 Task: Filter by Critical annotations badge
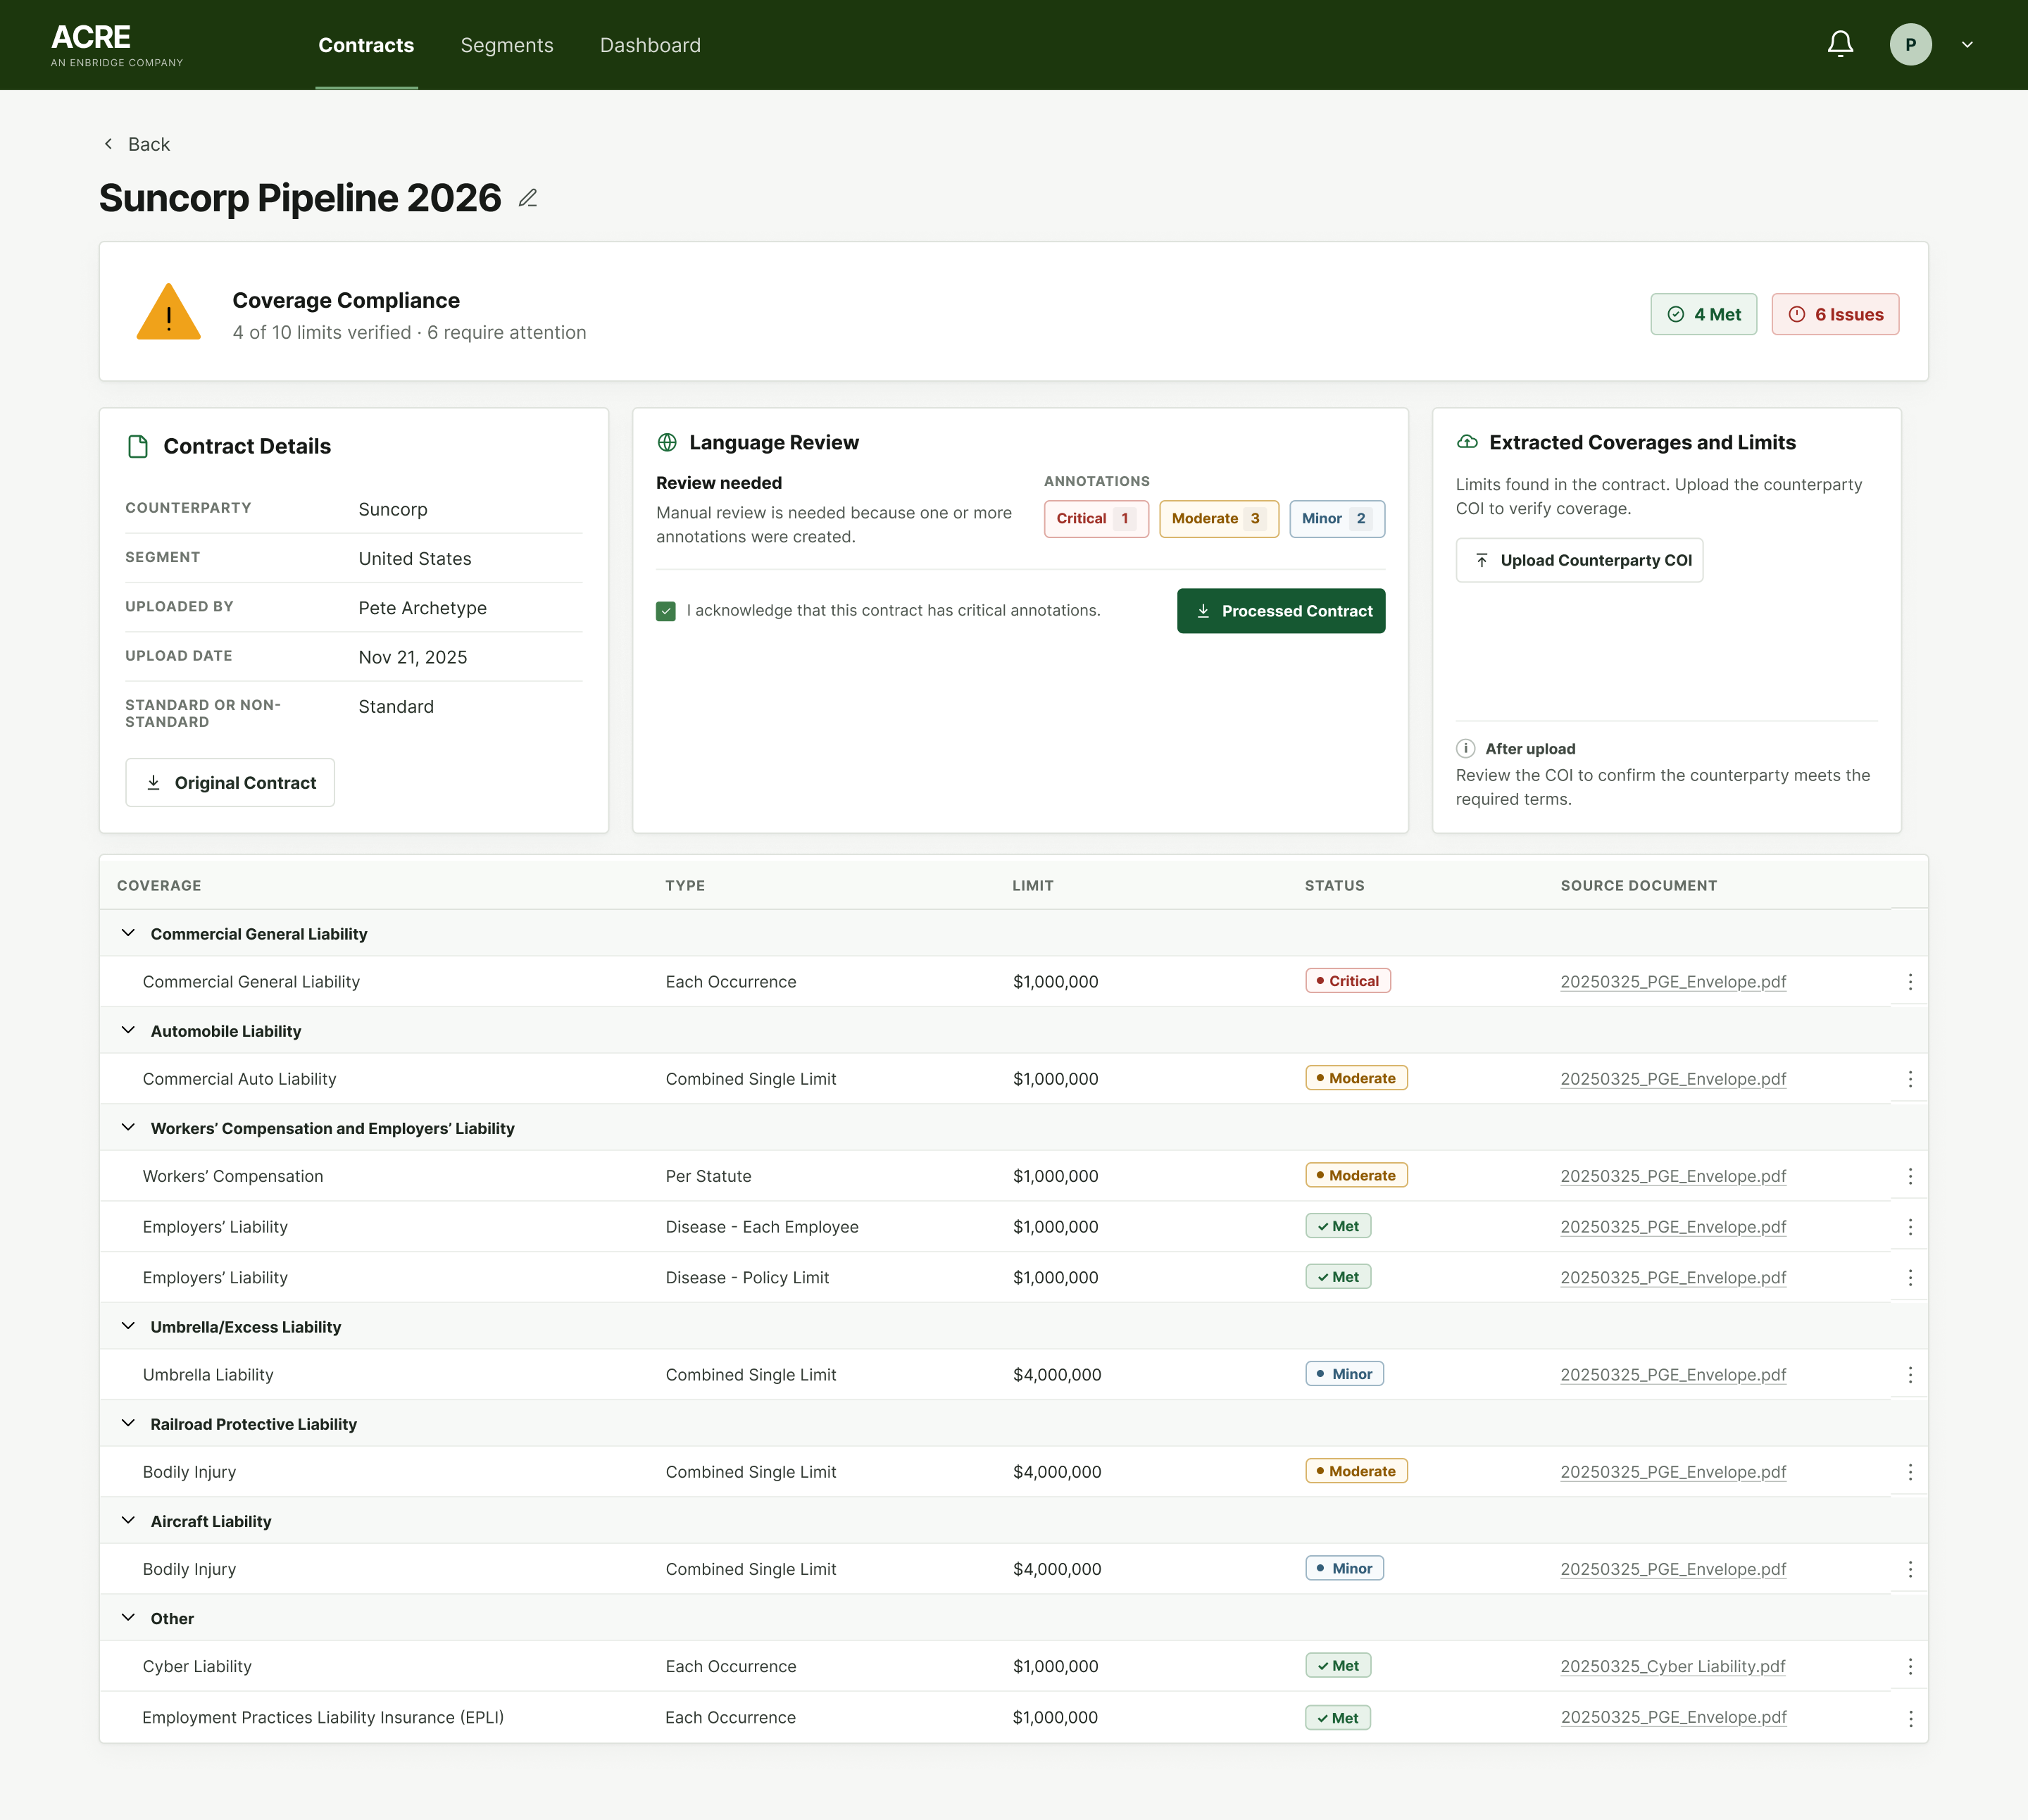1096,518
